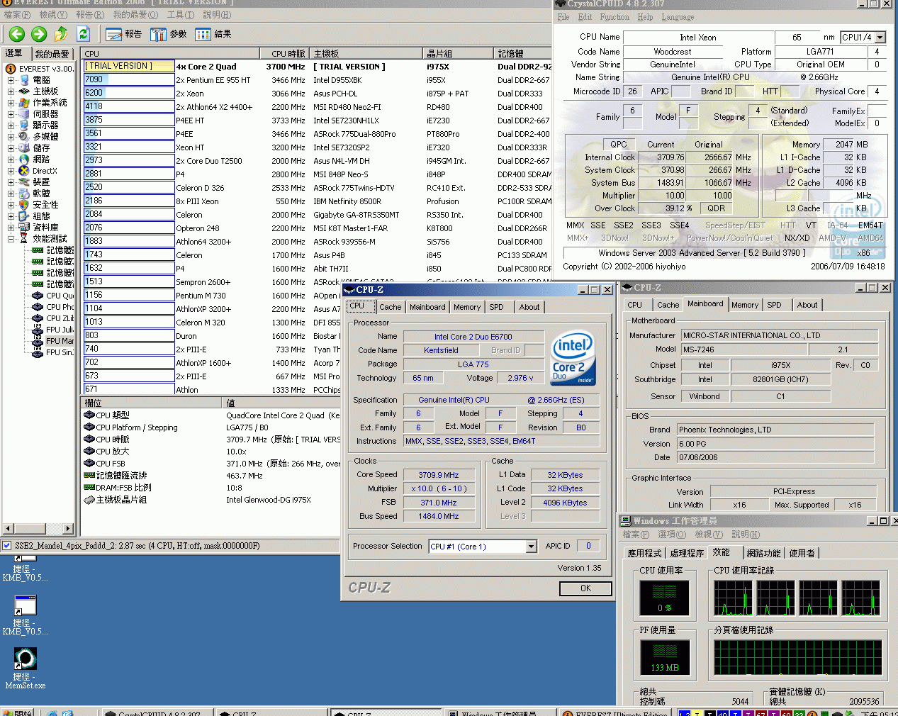Click the tree pane's horizontal scrollbar right arrow

tap(69, 528)
